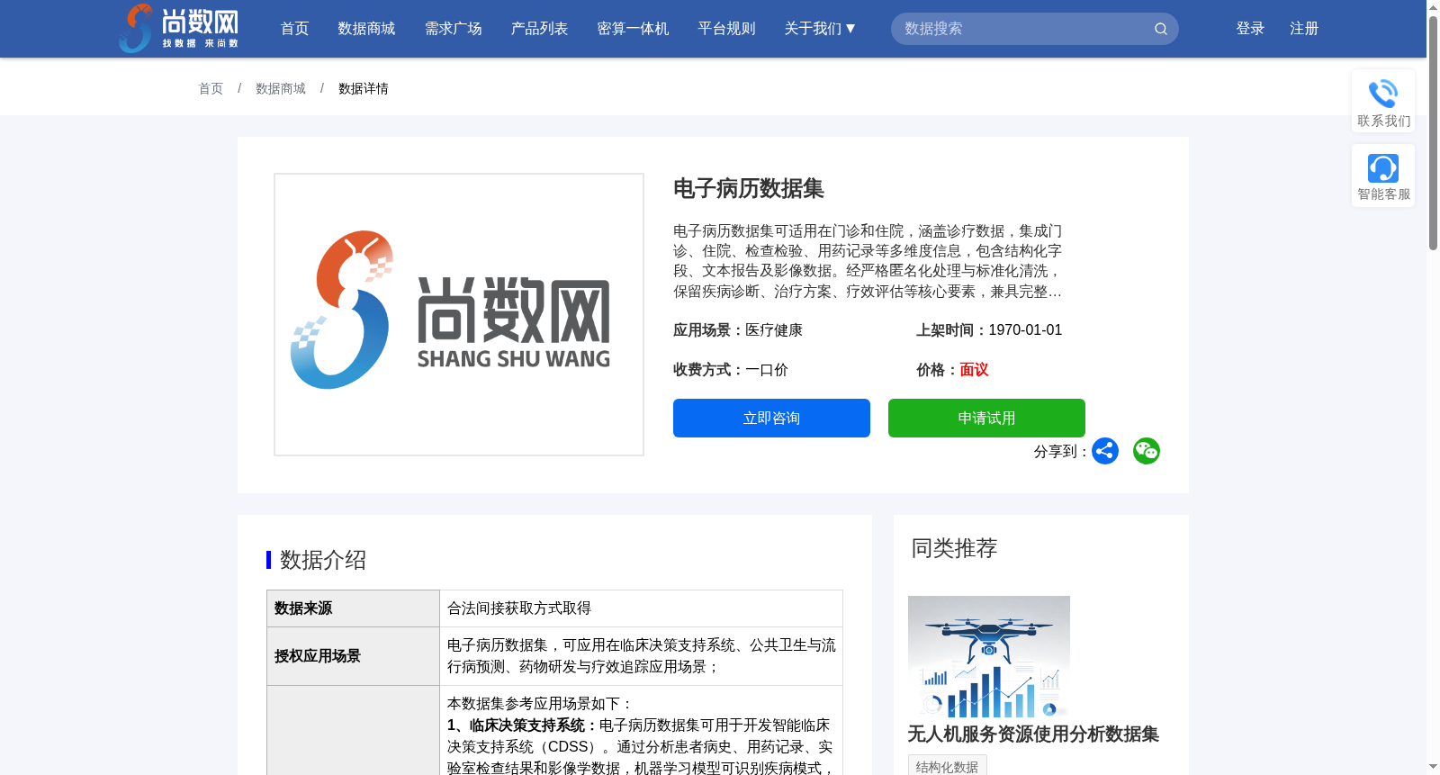Open the 需求广场 menu item
This screenshot has height=775, width=1440.
pyautogui.click(x=454, y=29)
